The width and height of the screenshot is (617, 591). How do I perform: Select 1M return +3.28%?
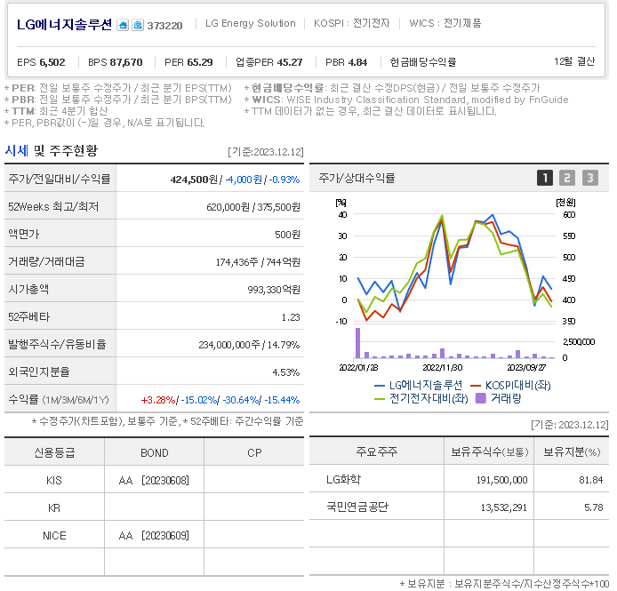coord(158,400)
